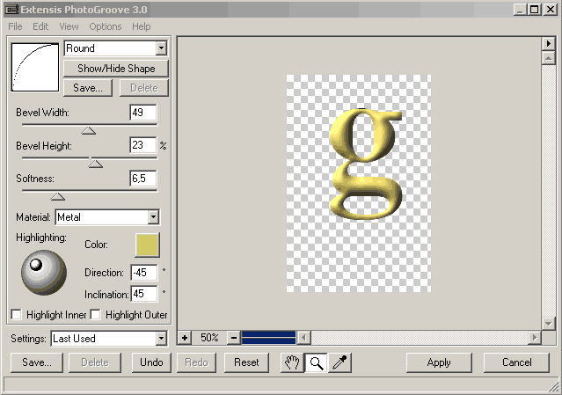Open the Settings Last Used dropdown
Screen dimensions: 562x395
click(160, 338)
